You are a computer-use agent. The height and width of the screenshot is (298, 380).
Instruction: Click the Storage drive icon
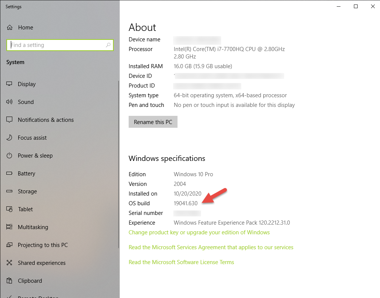[9, 191]
